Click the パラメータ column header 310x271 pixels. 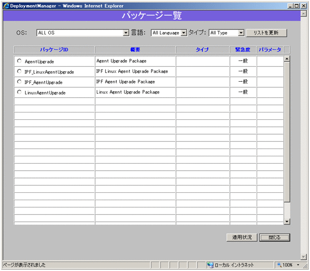[270, 50]
